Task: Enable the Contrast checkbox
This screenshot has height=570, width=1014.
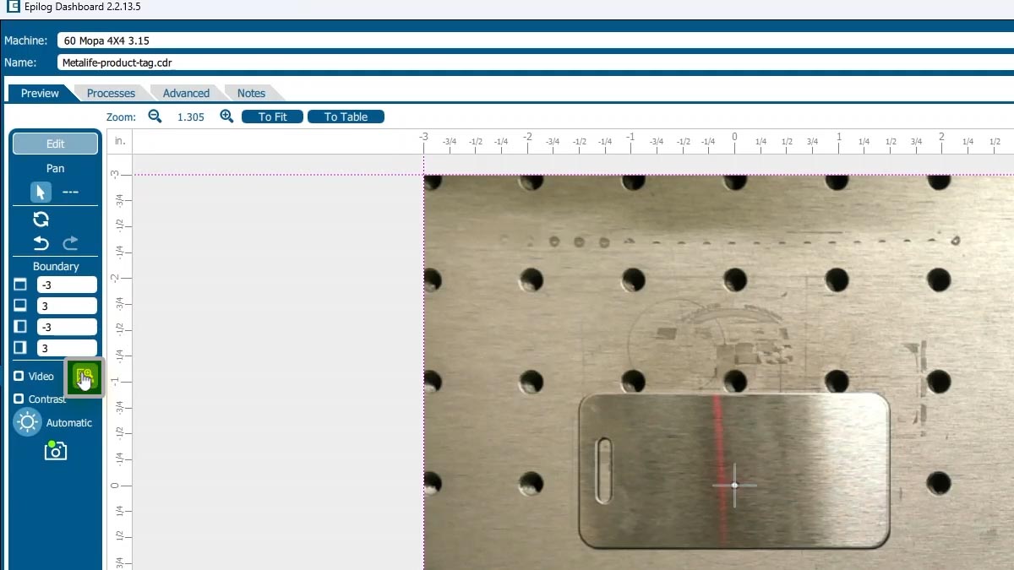Action: point(19,399)
